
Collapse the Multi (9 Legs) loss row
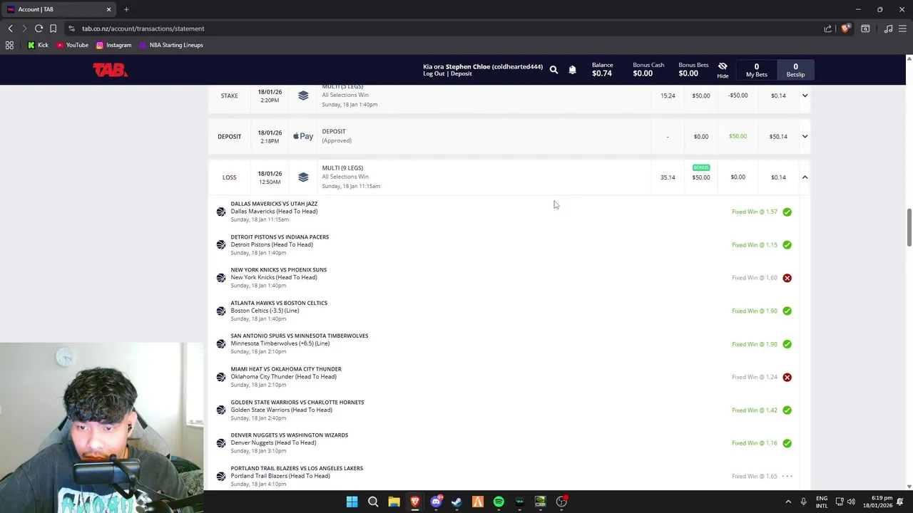point(805,177)
